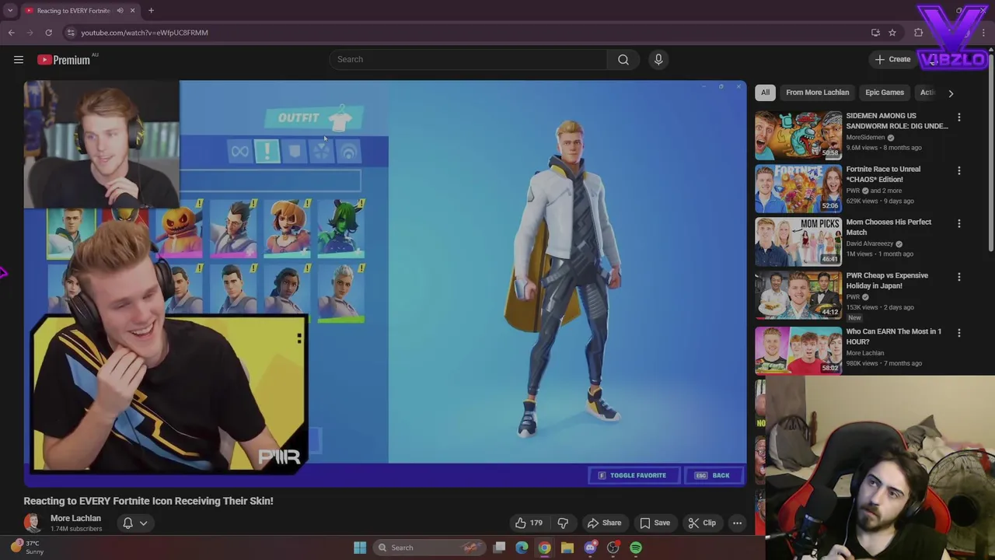Close the Reacting to EVERY Fortnite tab
The height and width of the screenshot is (560, 995).
click(132, 11)
